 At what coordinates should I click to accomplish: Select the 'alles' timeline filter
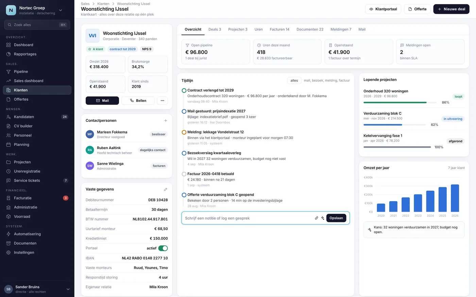tap(294, 80)
